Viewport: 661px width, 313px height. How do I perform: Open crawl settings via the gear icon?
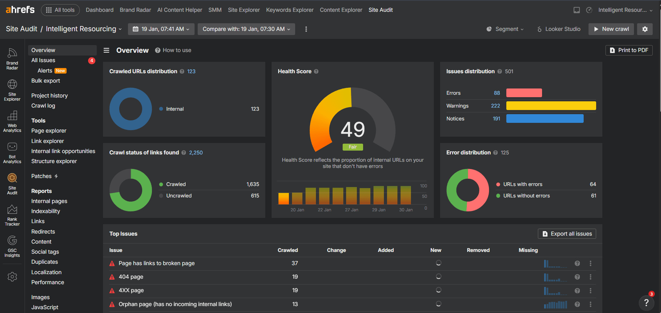coord(645,29)
